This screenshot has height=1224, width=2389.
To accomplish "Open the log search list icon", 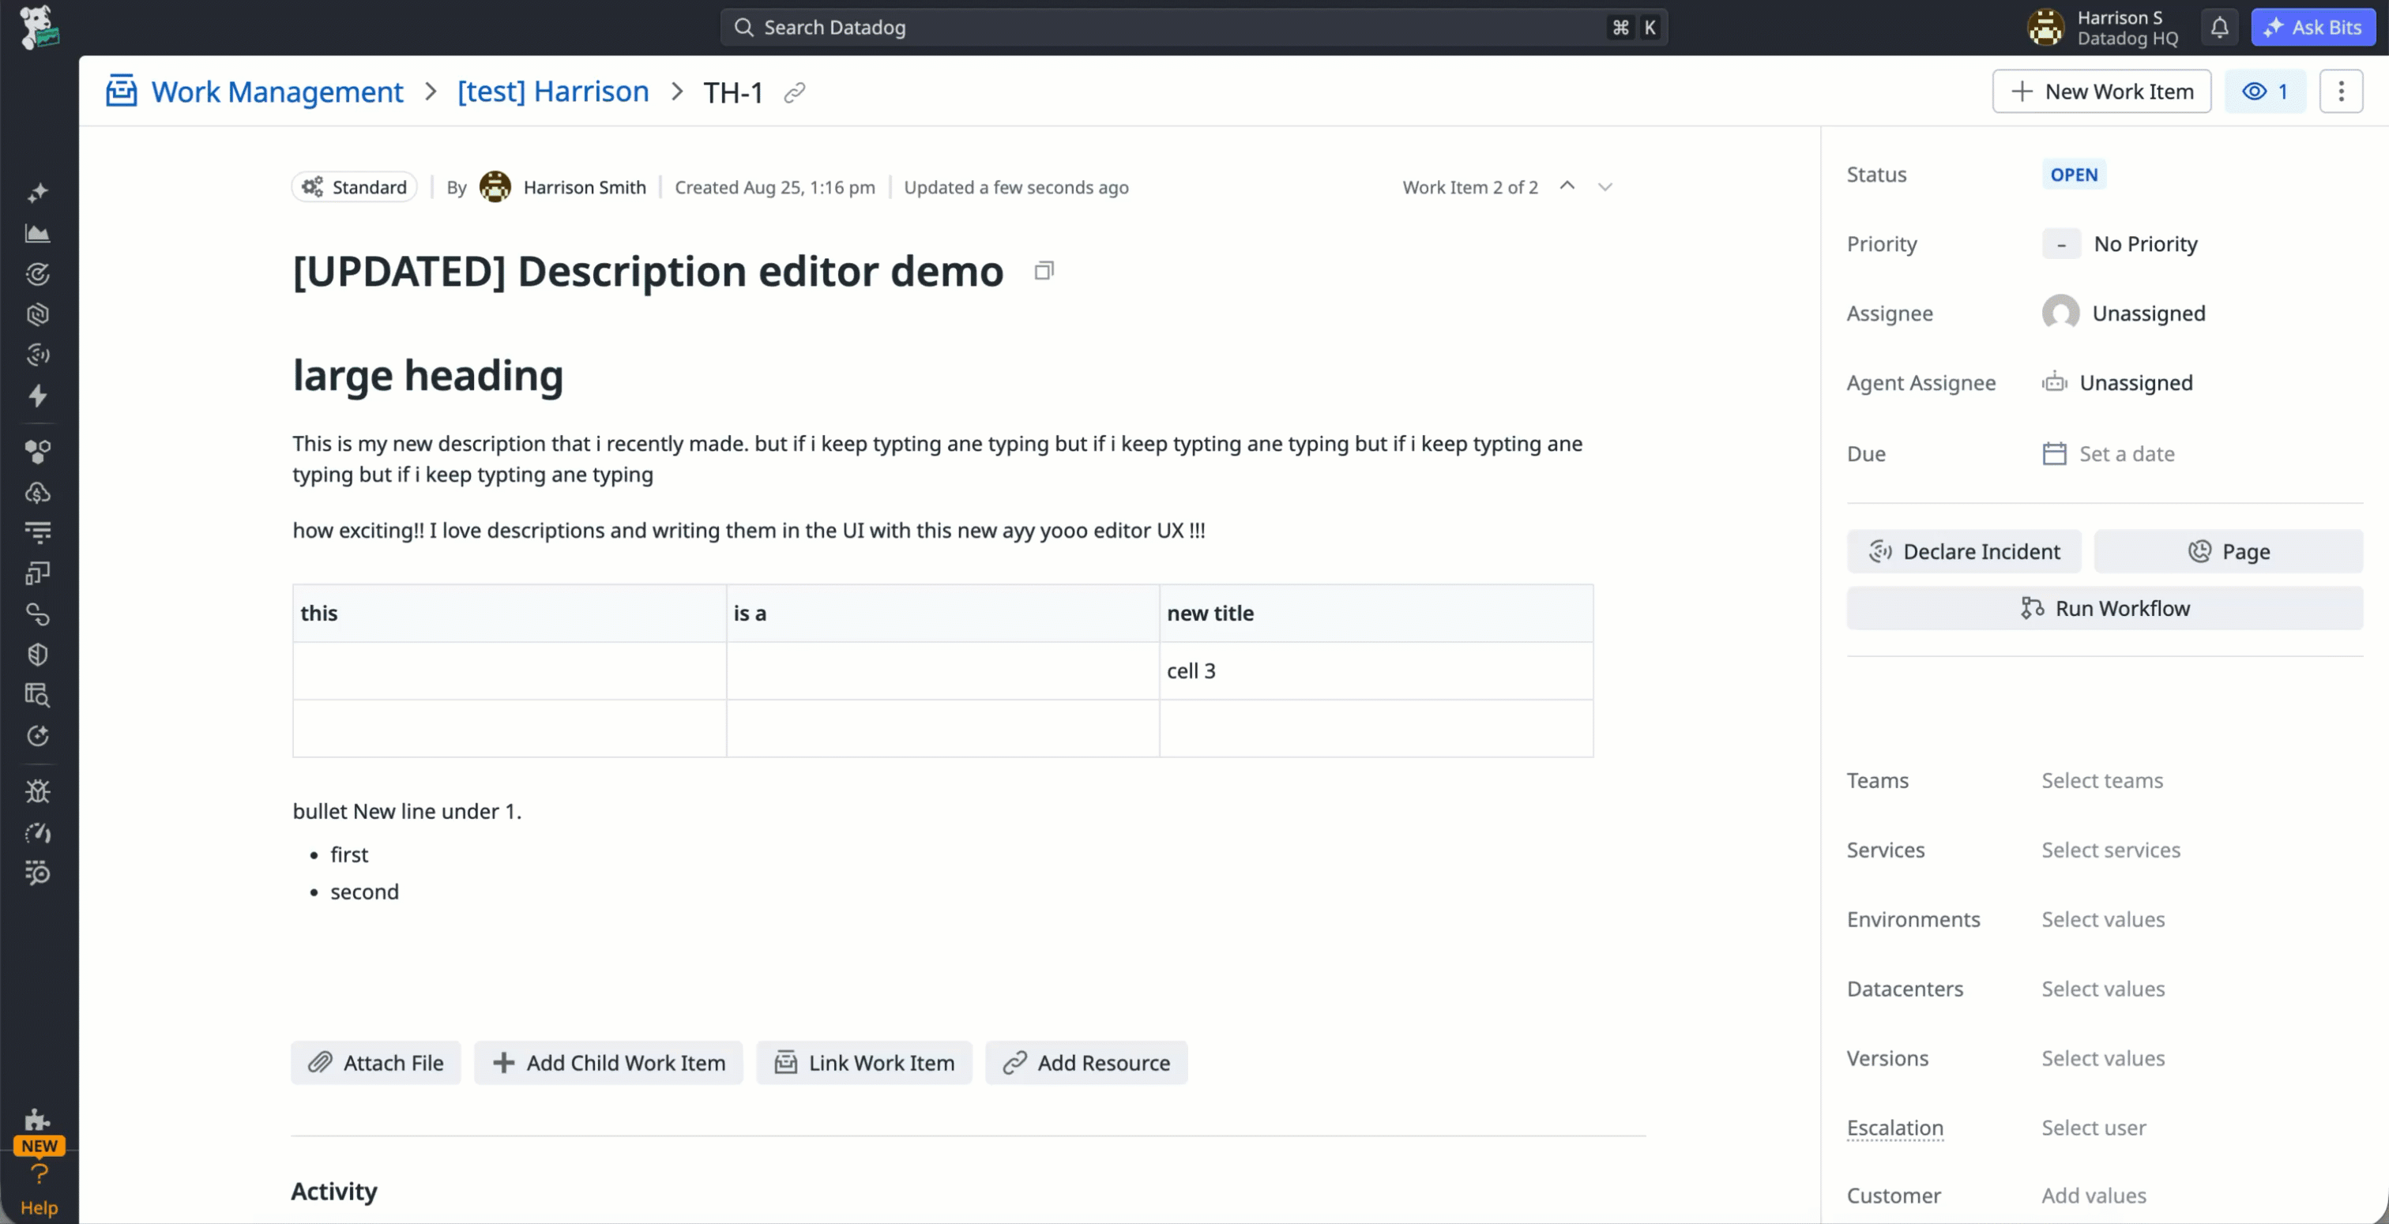I will 38,873.
